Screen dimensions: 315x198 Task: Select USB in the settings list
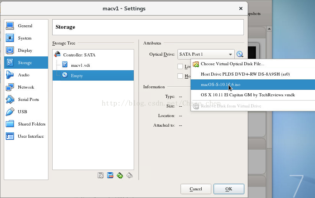pyautogui.click(x=26, y=112)
